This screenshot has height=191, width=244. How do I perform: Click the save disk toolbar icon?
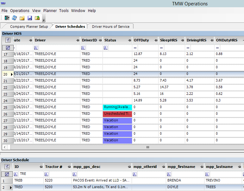pos(29,18)
